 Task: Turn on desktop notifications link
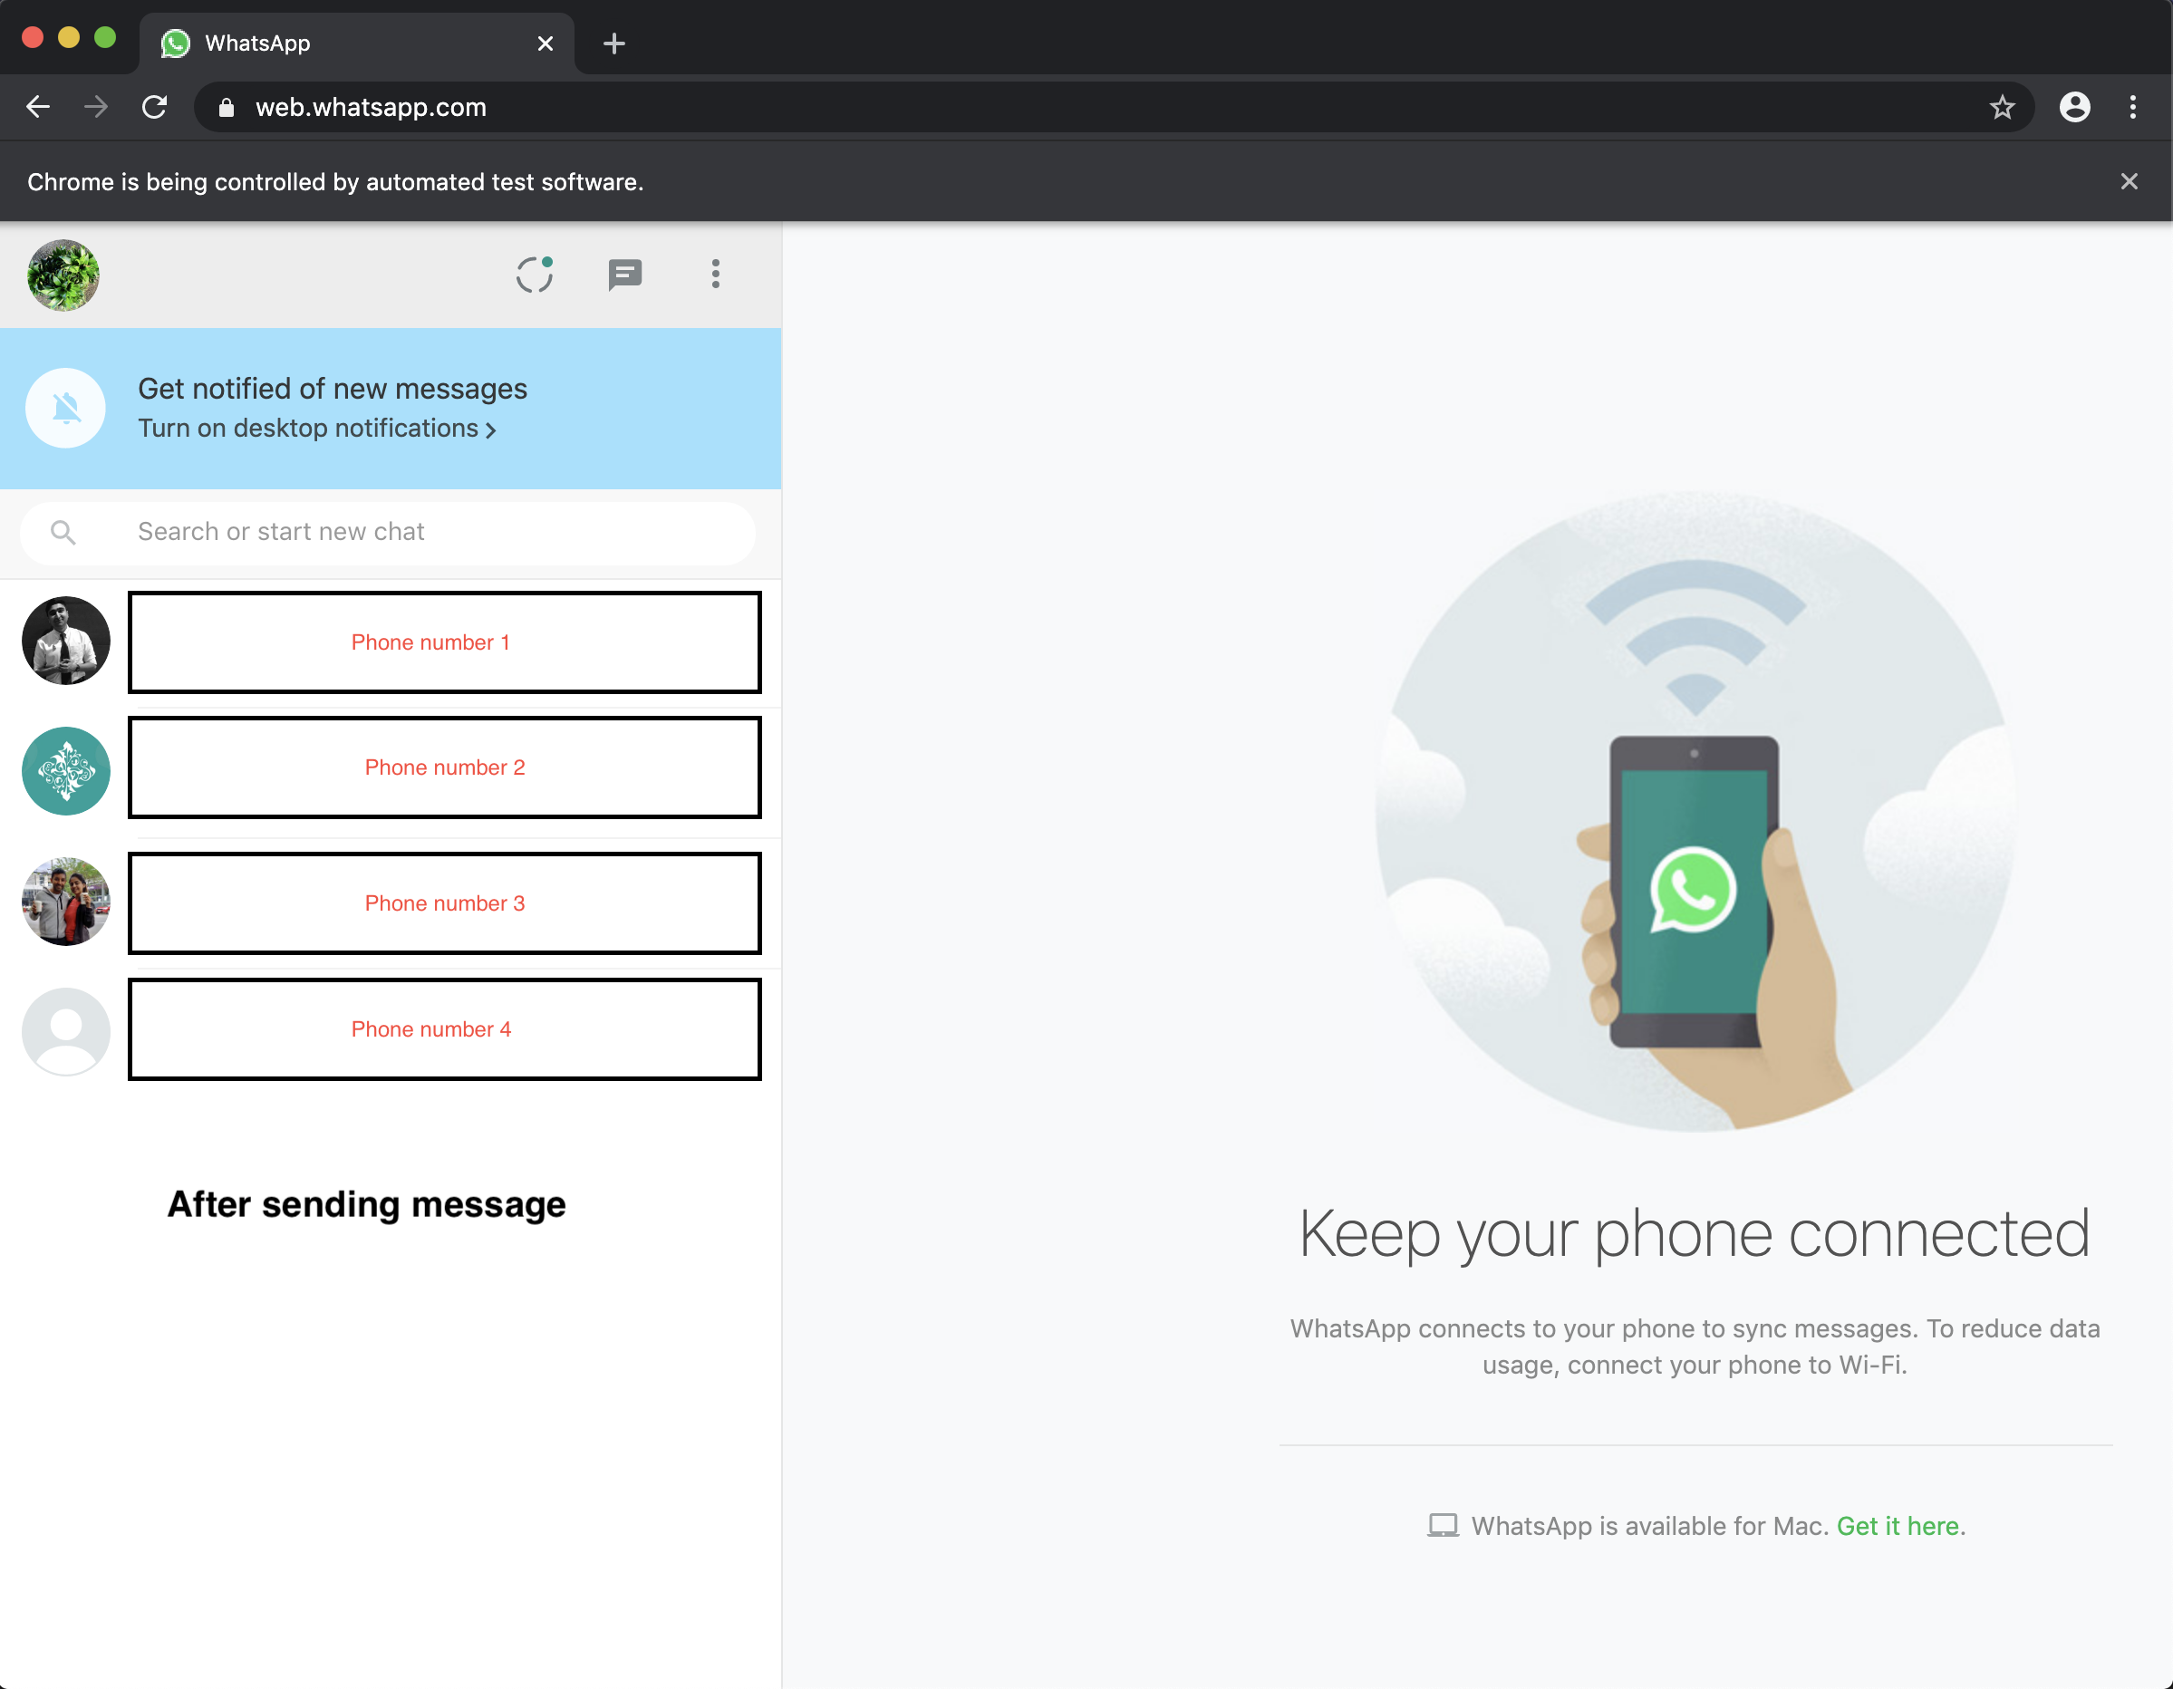[316, 429]
